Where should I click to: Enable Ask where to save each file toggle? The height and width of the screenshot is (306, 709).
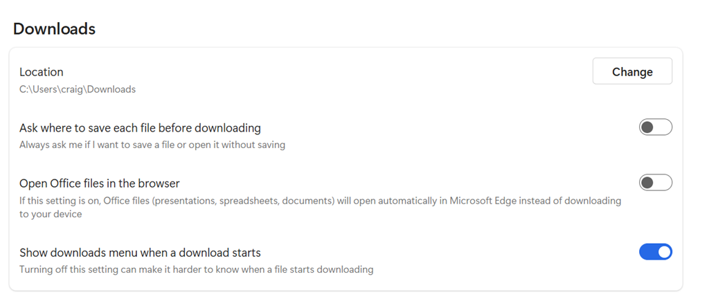click(x=655, y=127)
